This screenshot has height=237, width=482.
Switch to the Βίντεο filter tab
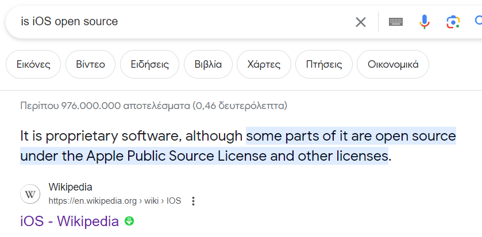coord(90,64)
